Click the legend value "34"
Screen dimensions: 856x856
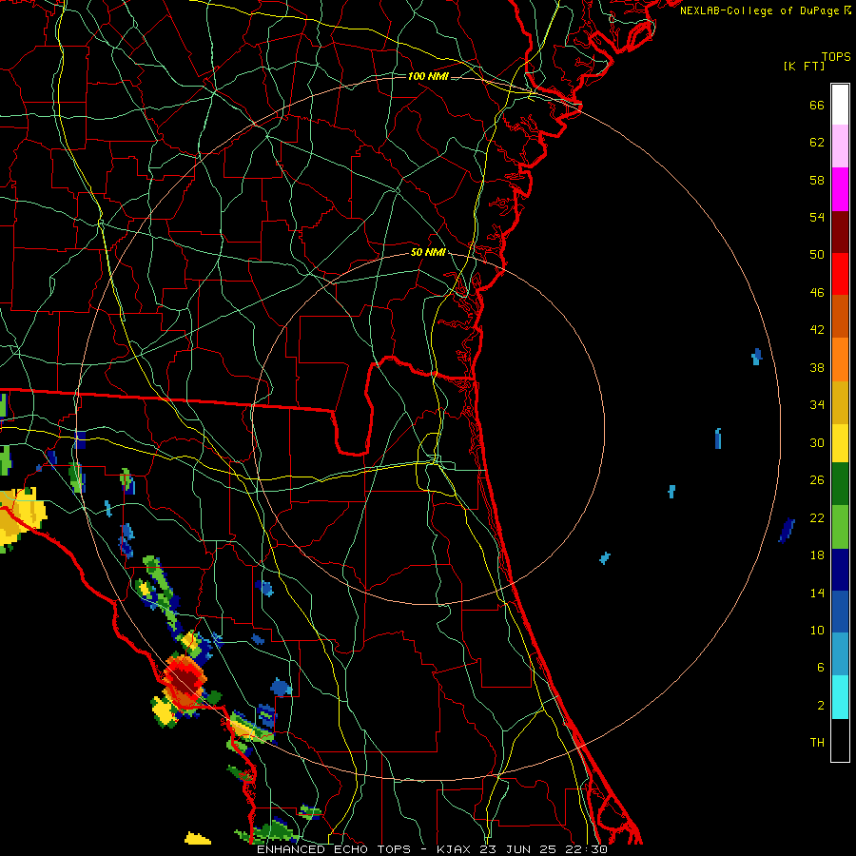(817, 405)
